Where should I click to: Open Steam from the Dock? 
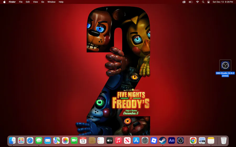[x=163, y=140]
